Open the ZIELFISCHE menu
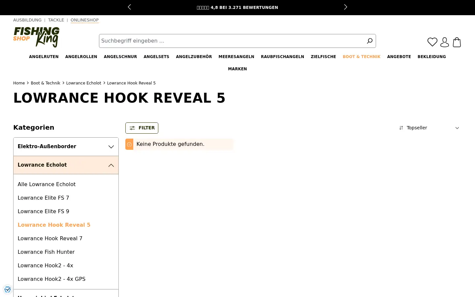The height and width of the screenshot is (297, 475). [323, 57]
